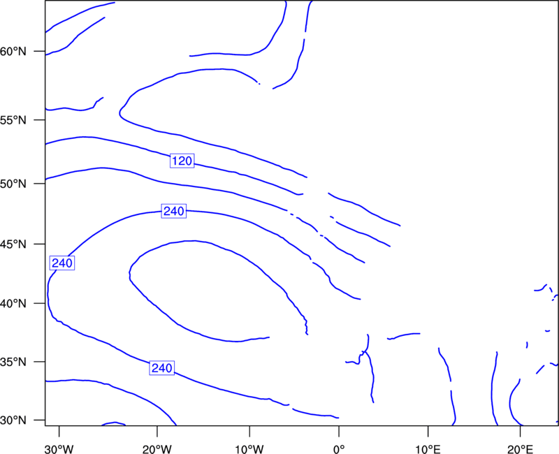Click the 240 label just below 45°N
This screenshot has height=454, width=559.
(x=62, y=263)
